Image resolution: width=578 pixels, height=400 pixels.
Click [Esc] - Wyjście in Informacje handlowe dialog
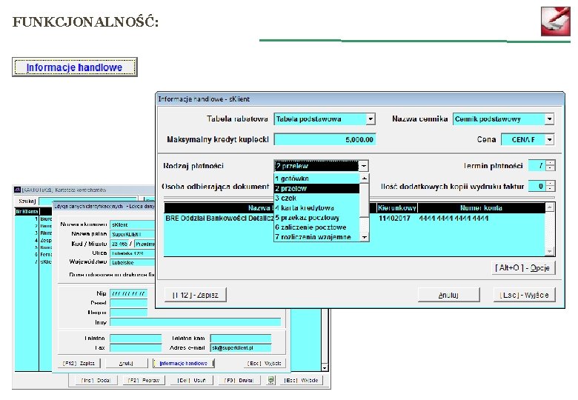pos(524,295)
